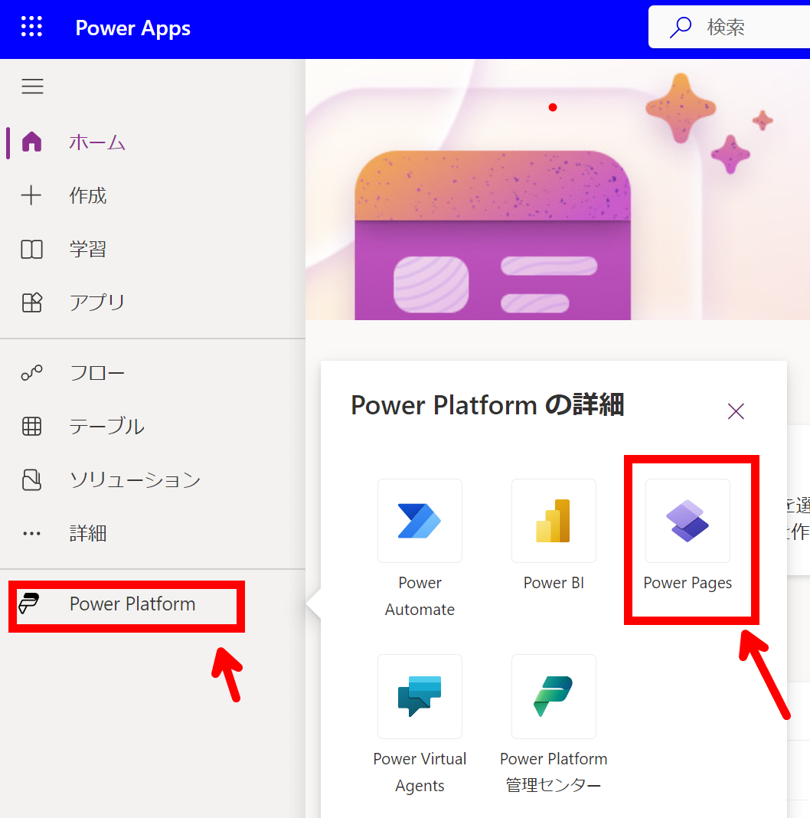Open the Power Pages label link
Image resolution: width=810 pixels, height=818 pixels.
click(688, 583)
